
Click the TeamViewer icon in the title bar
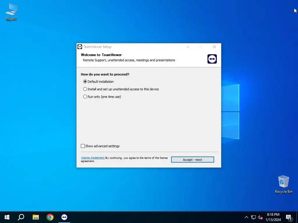point(80,47)
